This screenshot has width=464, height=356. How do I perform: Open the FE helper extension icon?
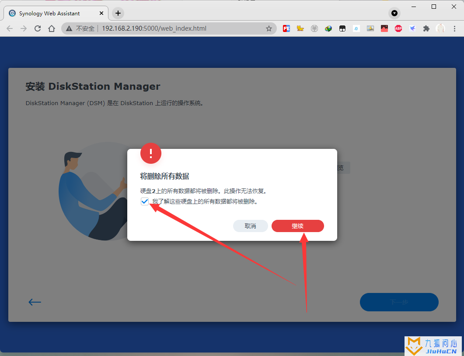click(x=286, y=28)
